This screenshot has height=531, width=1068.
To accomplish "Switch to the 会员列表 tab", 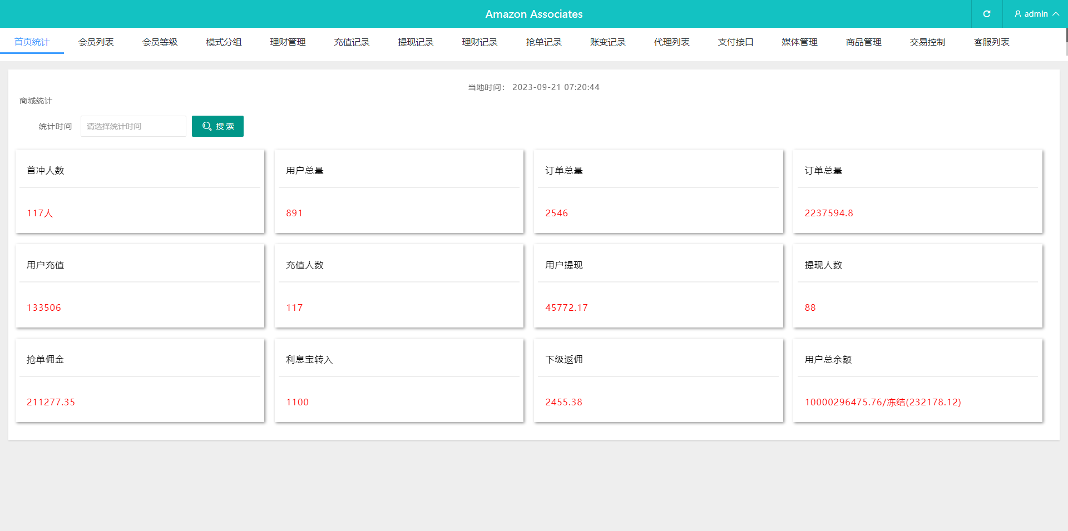I will (x=96, y=42).
